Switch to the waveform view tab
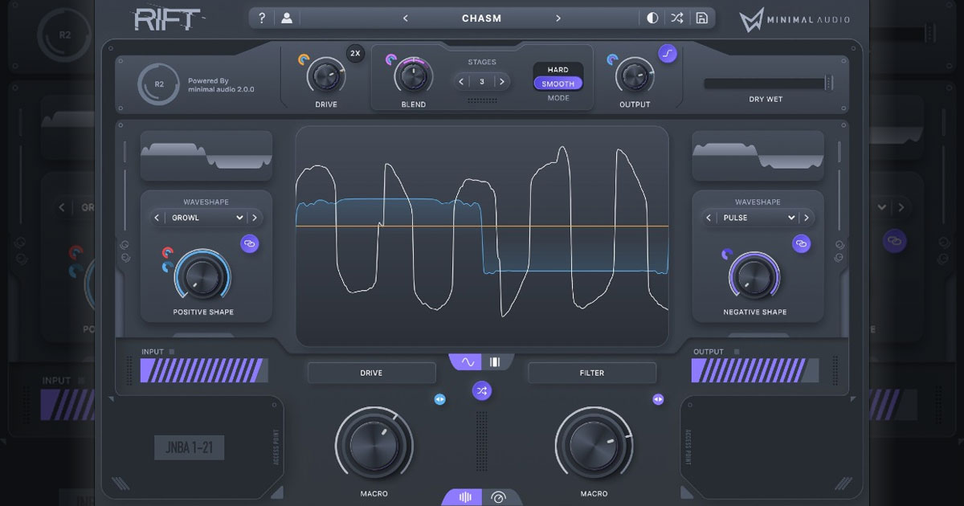This screenshot has width=964, height=506. point(466,362)
